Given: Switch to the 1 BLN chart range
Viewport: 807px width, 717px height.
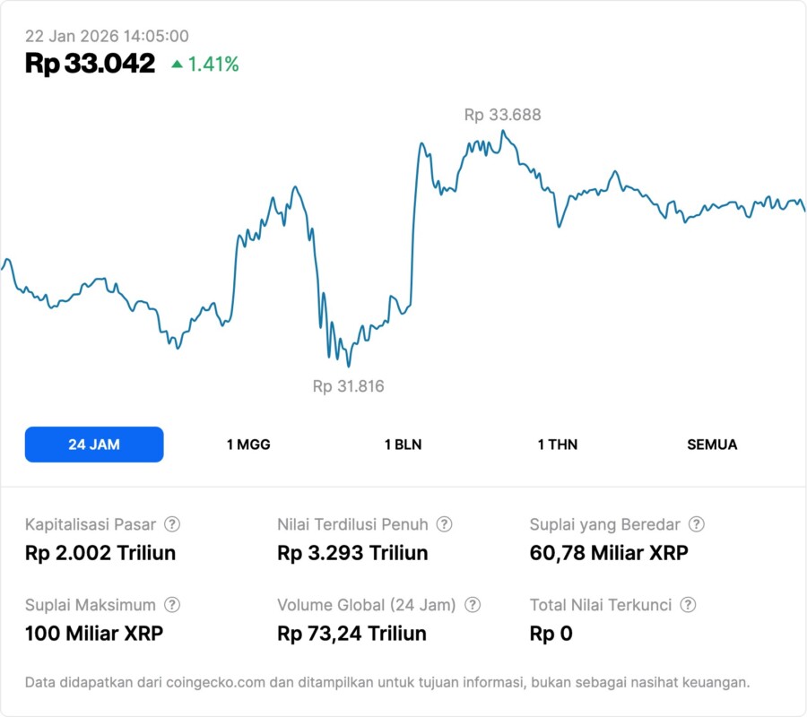Looking at the screenshot, I should (403, 445).
